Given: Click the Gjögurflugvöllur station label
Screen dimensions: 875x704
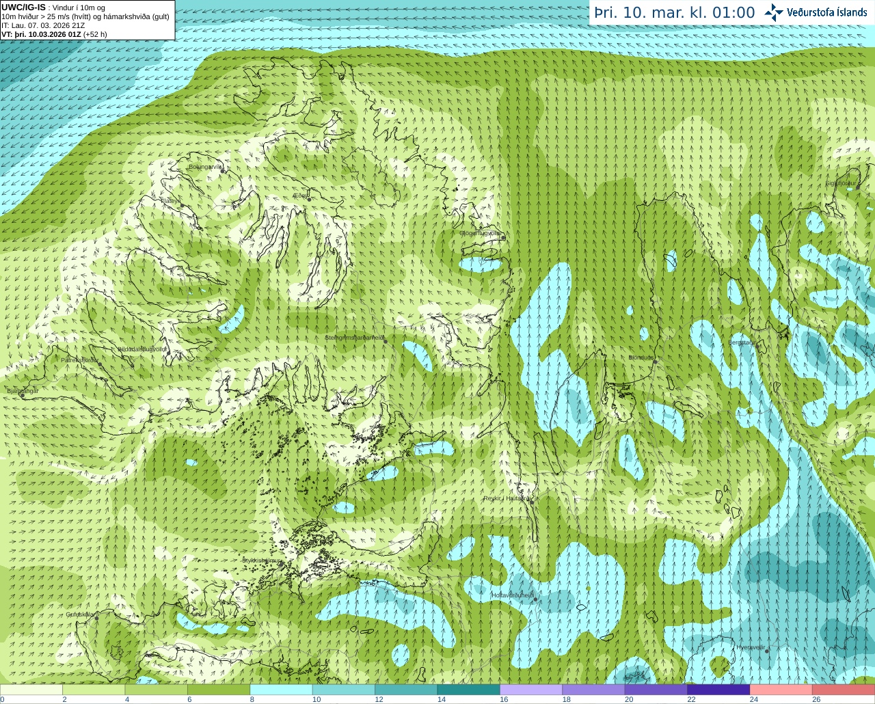Looking at the screenshot, I should click(481, 233).
